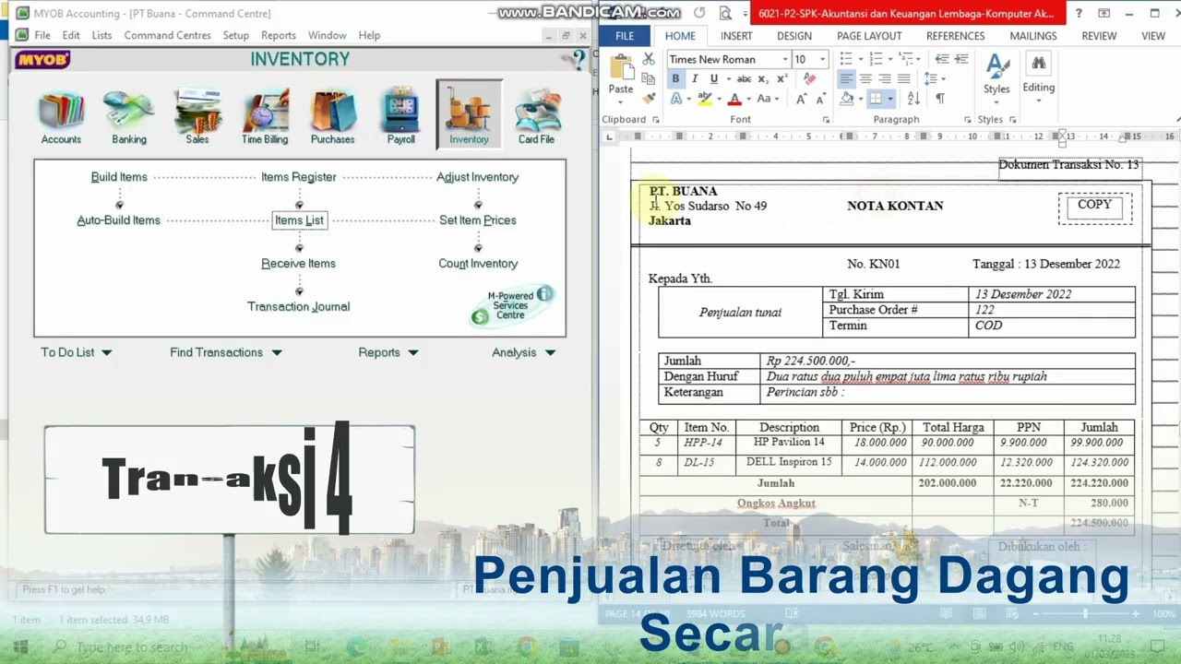Open the MYOB Lists menu
Viewport: 1181px width, 664px height.
[x=101, y=35]
